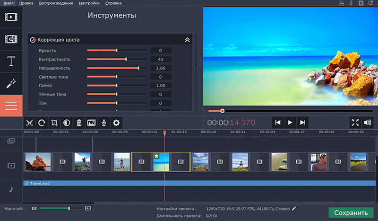The image size is (378, 221).
Task: Open the Файл menu
Action: [9, 3]
